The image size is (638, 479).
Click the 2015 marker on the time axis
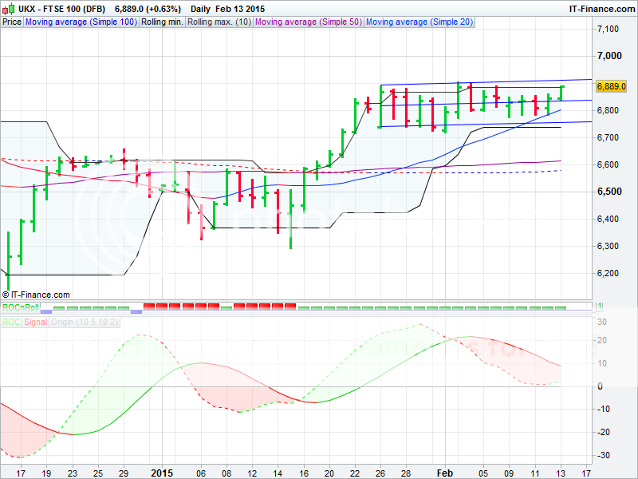coord(162,473)
